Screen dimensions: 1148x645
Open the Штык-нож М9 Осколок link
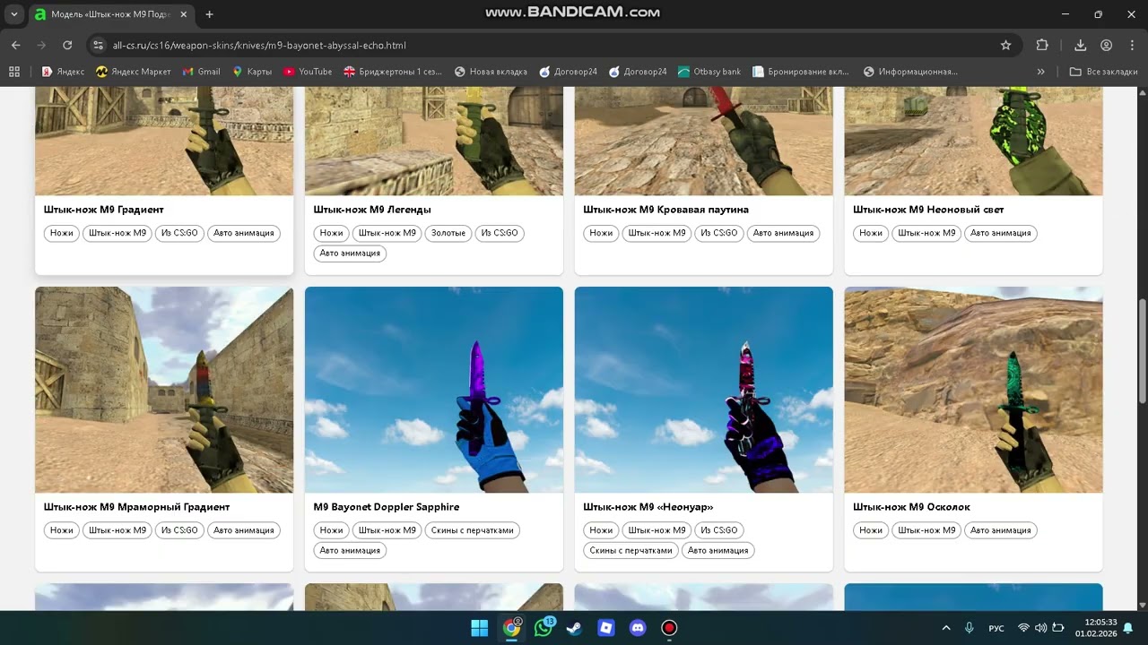point(911,507)
